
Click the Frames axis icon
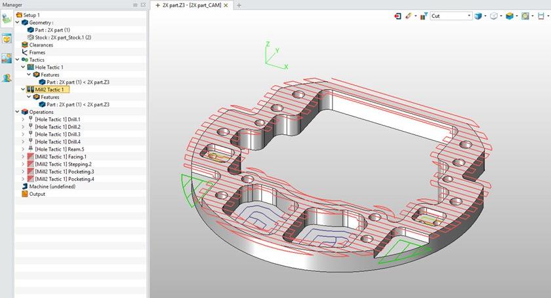(x=25, y=52)
